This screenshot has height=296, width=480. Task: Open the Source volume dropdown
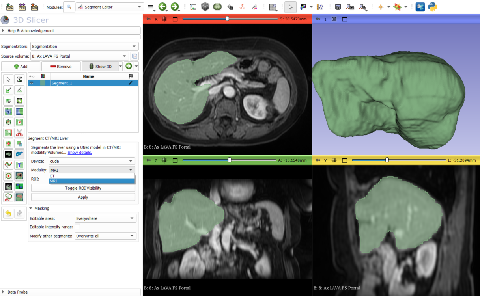click(79, 56)
